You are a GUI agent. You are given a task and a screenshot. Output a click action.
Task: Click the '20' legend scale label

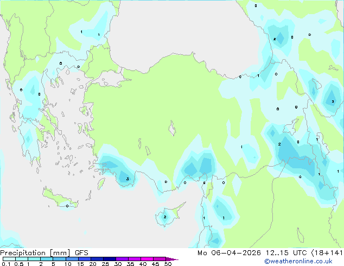pyautogui.click(x=93, y=264)
